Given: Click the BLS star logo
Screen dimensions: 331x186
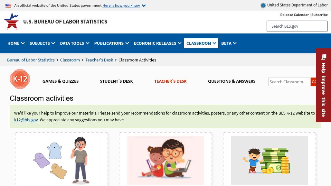Looking at the screenshot, I should pos(11,22).
